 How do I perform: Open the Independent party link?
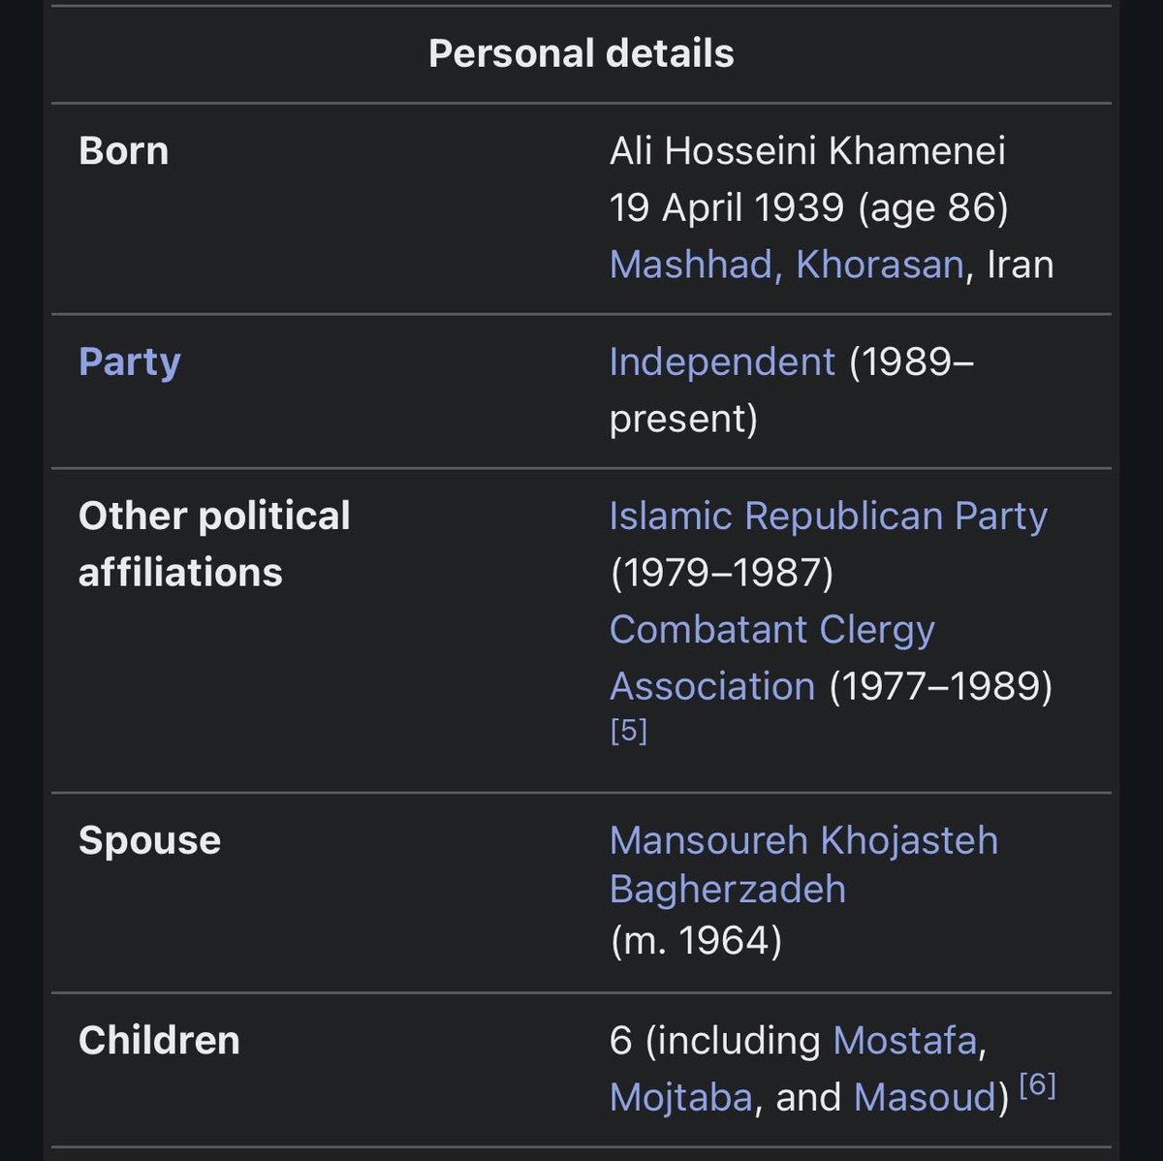point(721,361)
